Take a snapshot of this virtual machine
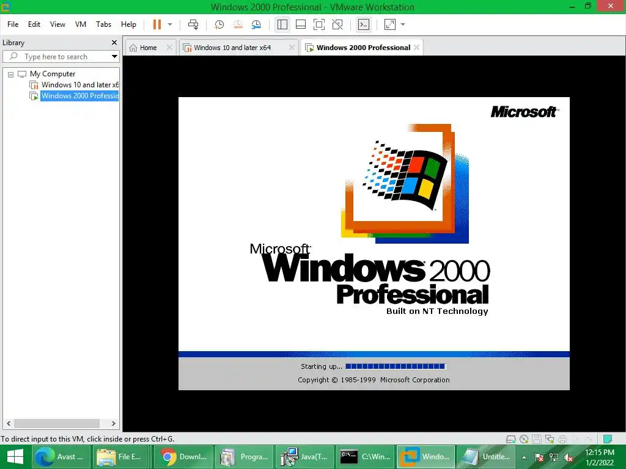 click(x=219, y=24)
